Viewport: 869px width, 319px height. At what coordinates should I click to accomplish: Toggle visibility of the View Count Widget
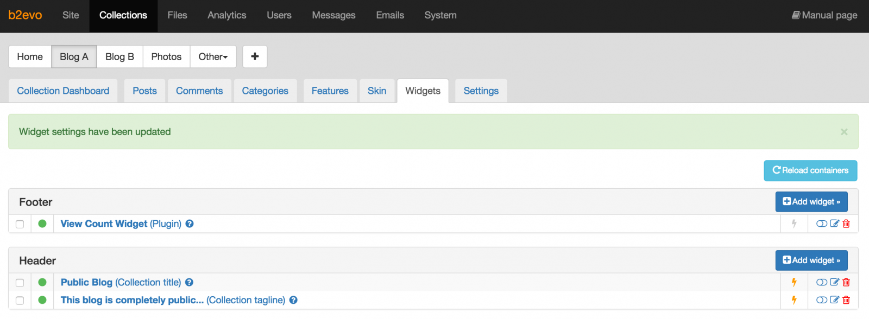click(822, 224)
